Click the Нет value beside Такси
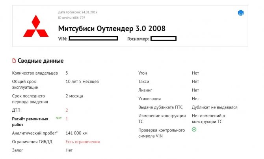264x159 pixels. pyautogui.click(x=195, y=82)
